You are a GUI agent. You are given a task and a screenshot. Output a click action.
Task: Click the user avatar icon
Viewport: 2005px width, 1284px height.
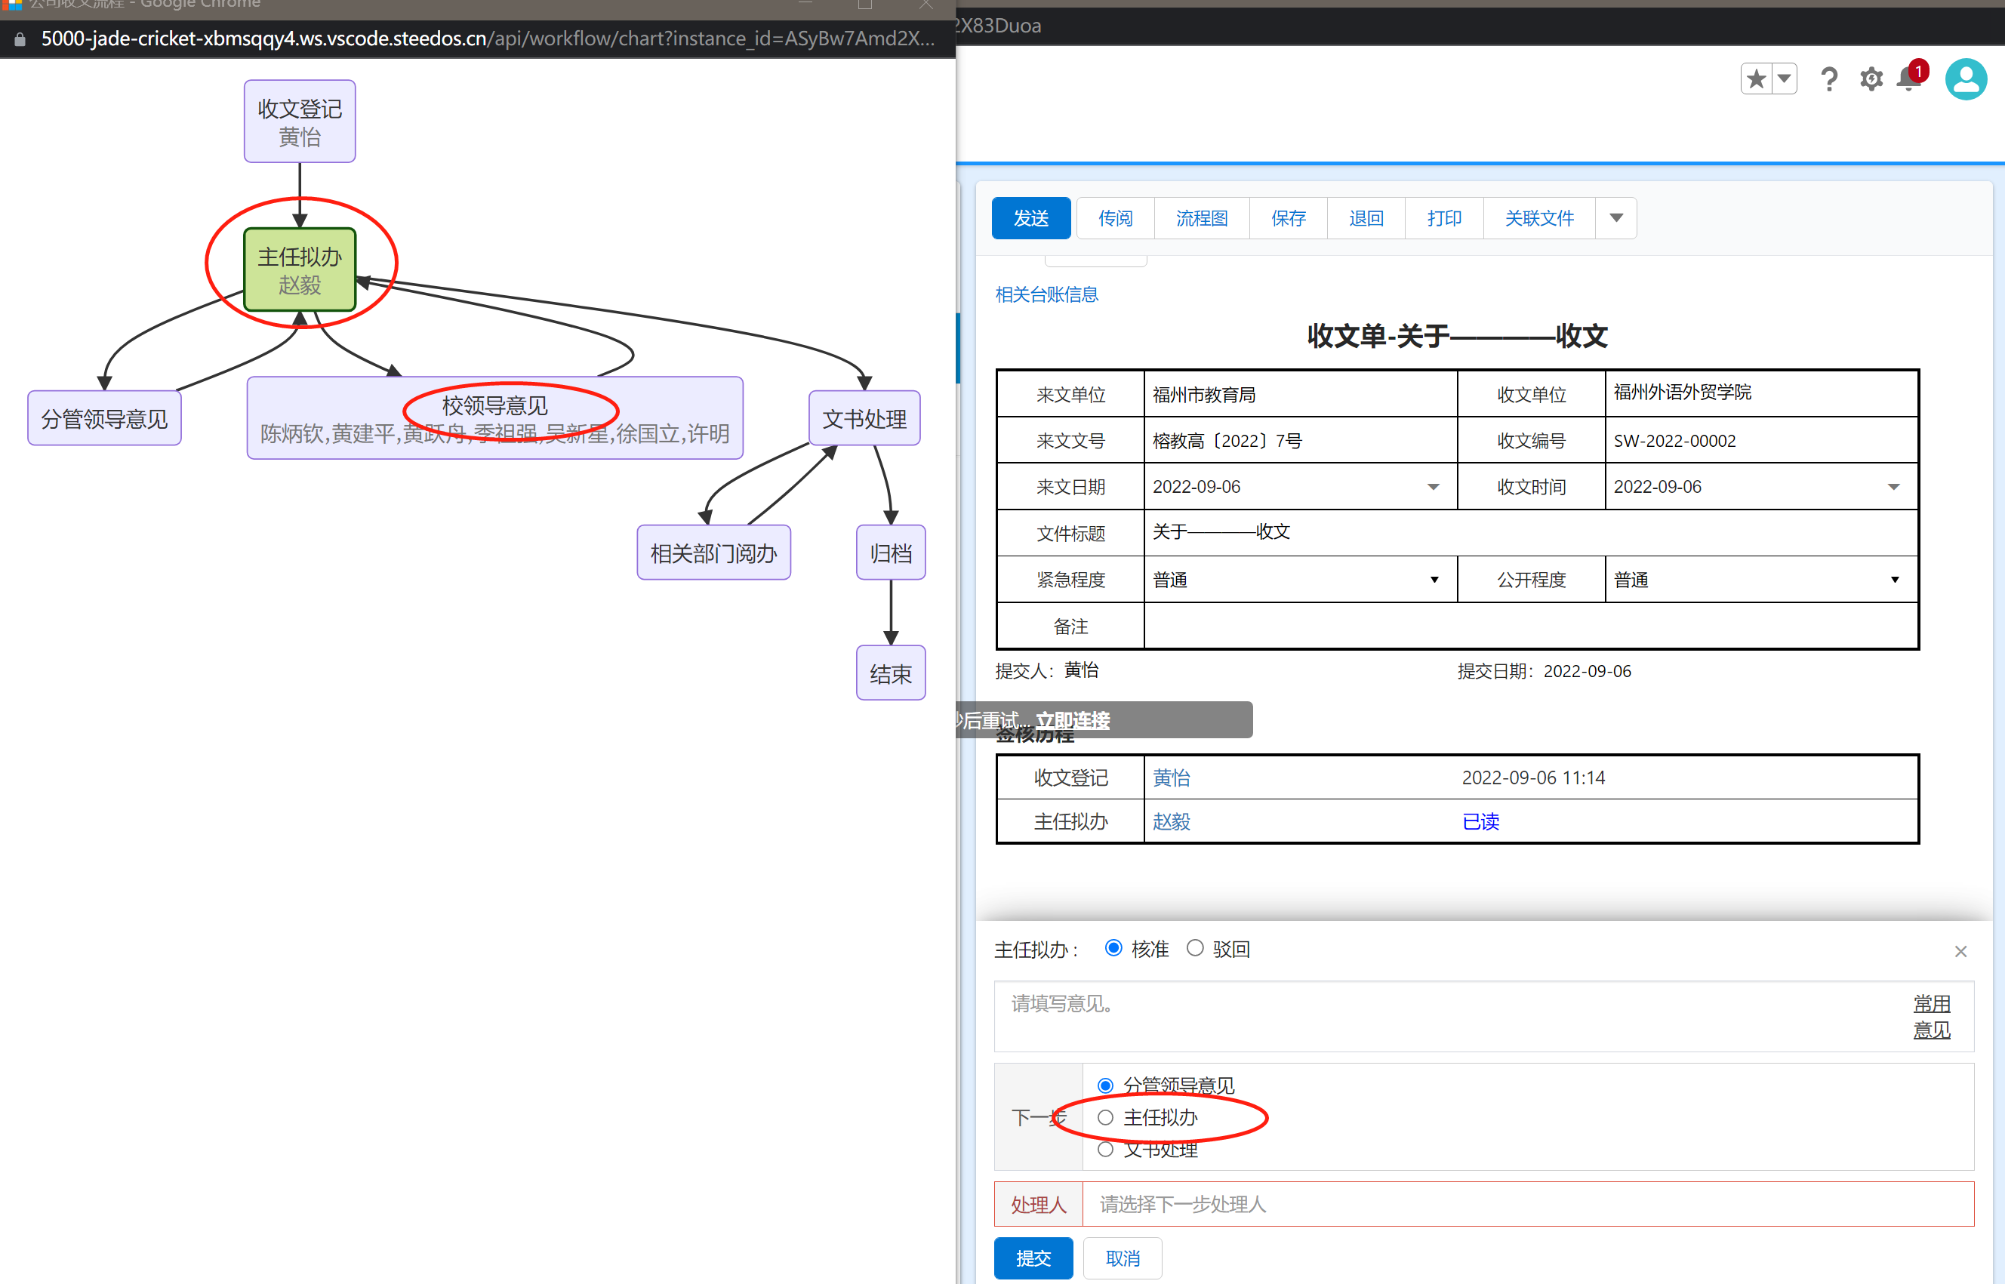pos(1966,79)
